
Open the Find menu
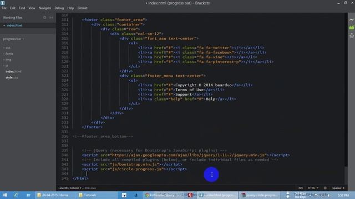(22, 8)
